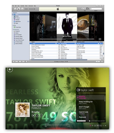This screenshot has height=133, width=114.
Task: Uncheck the Forever and for Always song
Action: coord(32,55)
